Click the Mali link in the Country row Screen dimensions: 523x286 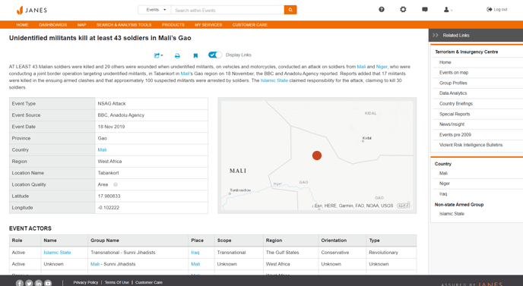(102, 149)
